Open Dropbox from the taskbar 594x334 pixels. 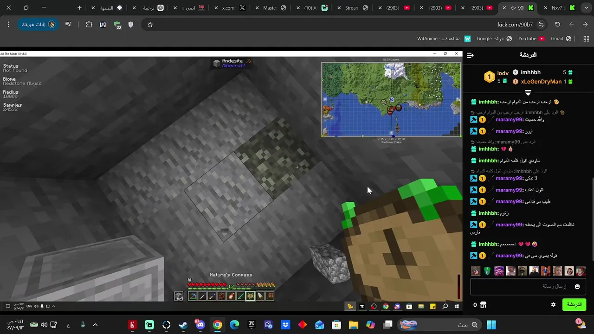(285, 325)
